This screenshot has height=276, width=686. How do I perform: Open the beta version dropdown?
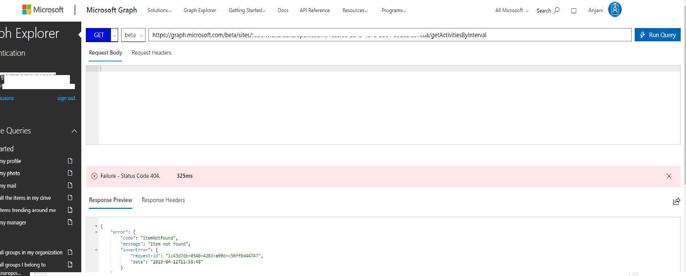[x=133, y=35]
